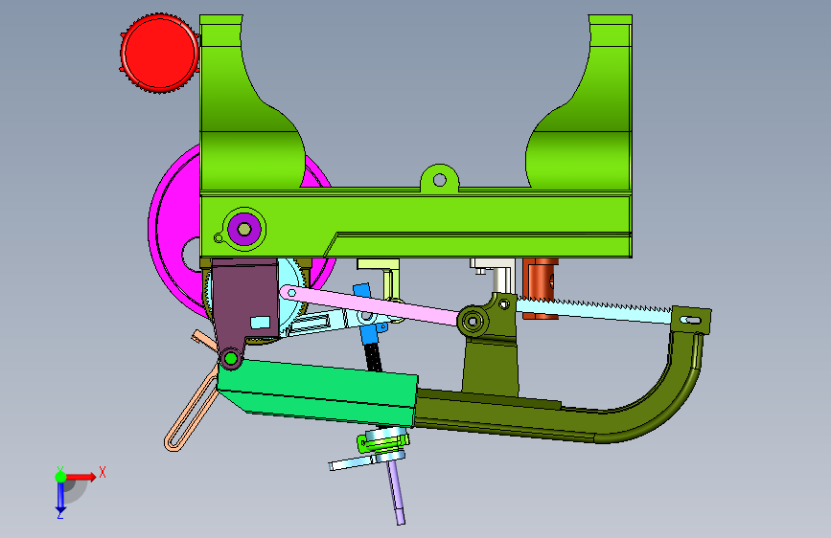Select the bright green swing arm block
Screen dimensions: 831x538
318,391
